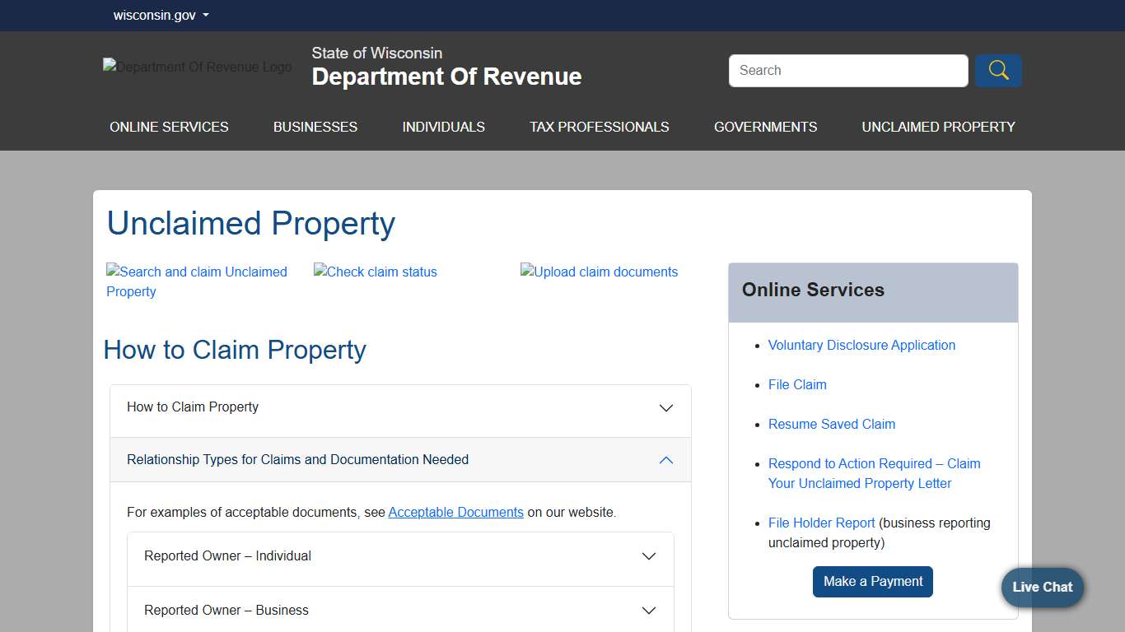Select Check claim status

click(x=375, y=272)
